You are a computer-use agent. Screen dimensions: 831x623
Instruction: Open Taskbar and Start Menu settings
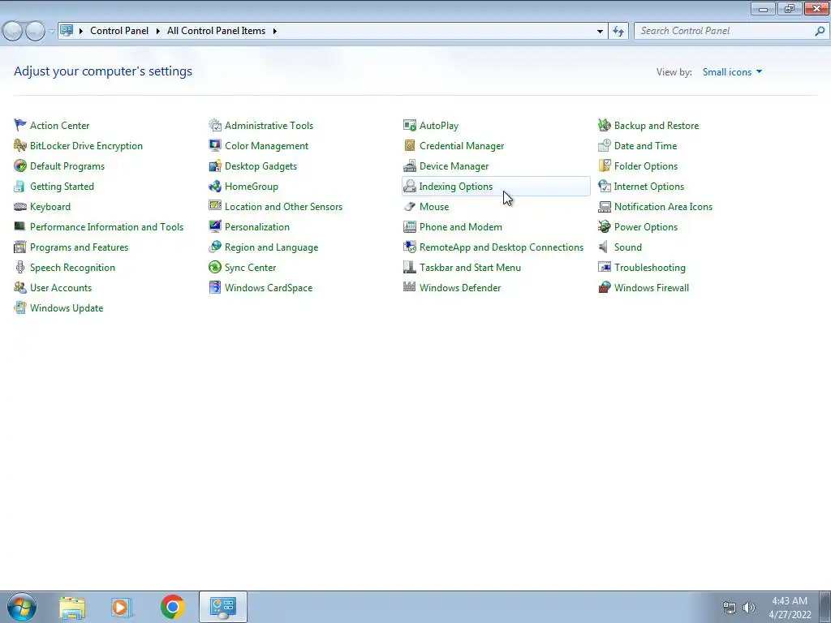click(x=470, y=268)
